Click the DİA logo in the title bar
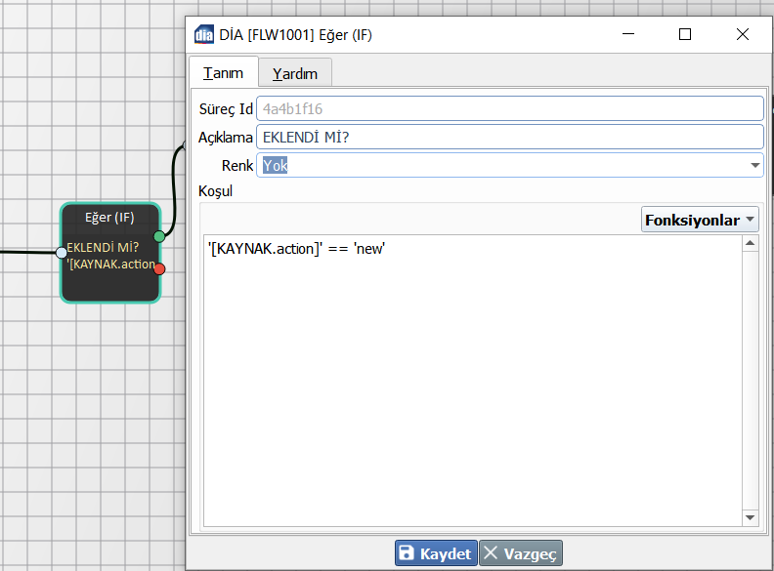This screenshot has height=571, width=774. pyautogui.click(x=204, y=35)
